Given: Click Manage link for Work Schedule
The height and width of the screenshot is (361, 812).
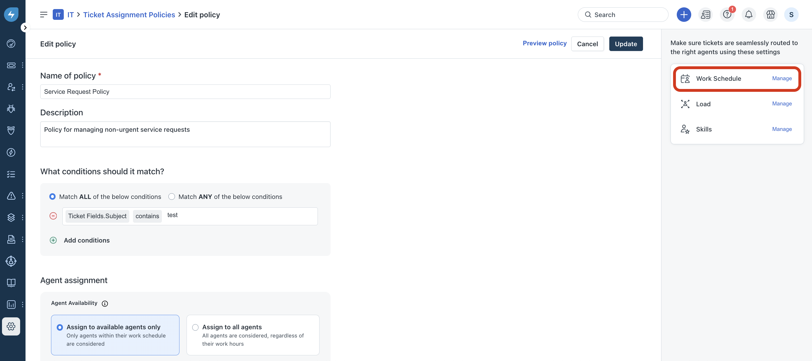Looking at the screenshot, I should pyautogui.click(x=781, y=78).
